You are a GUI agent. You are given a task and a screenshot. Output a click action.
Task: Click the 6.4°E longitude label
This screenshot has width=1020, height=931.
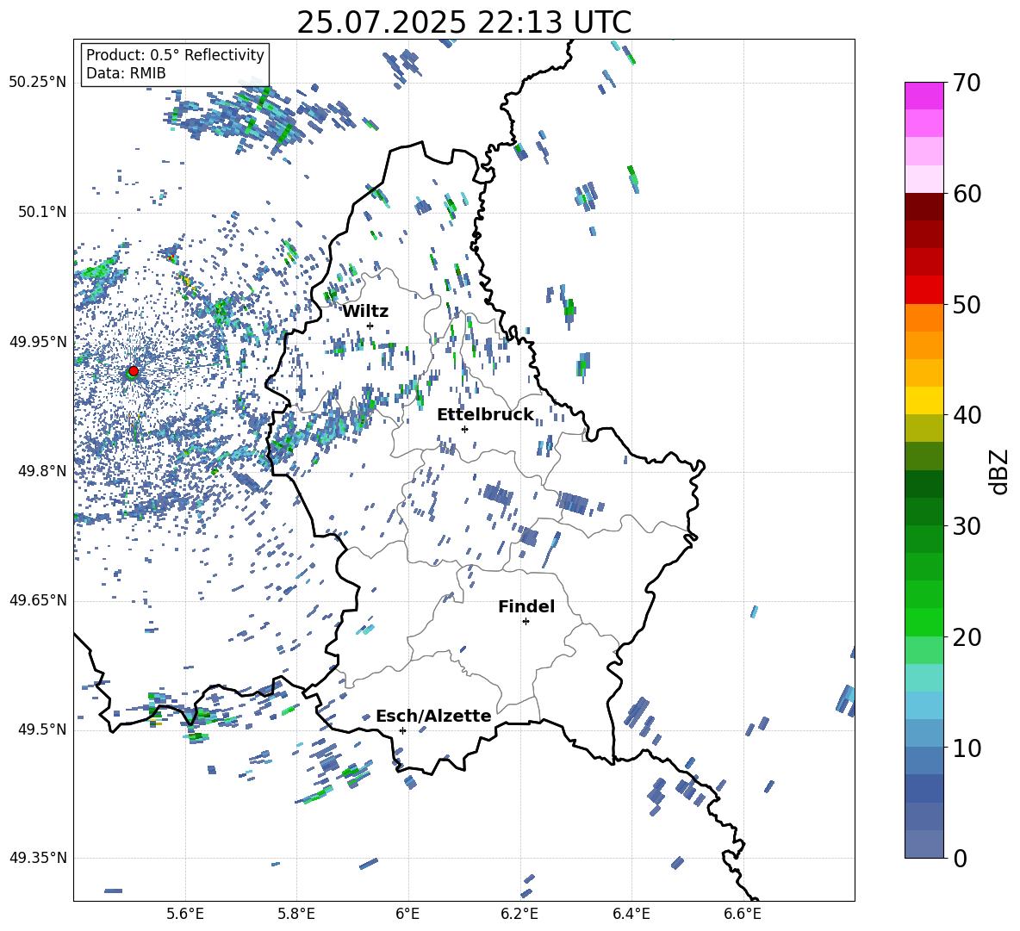click(631, 915)
